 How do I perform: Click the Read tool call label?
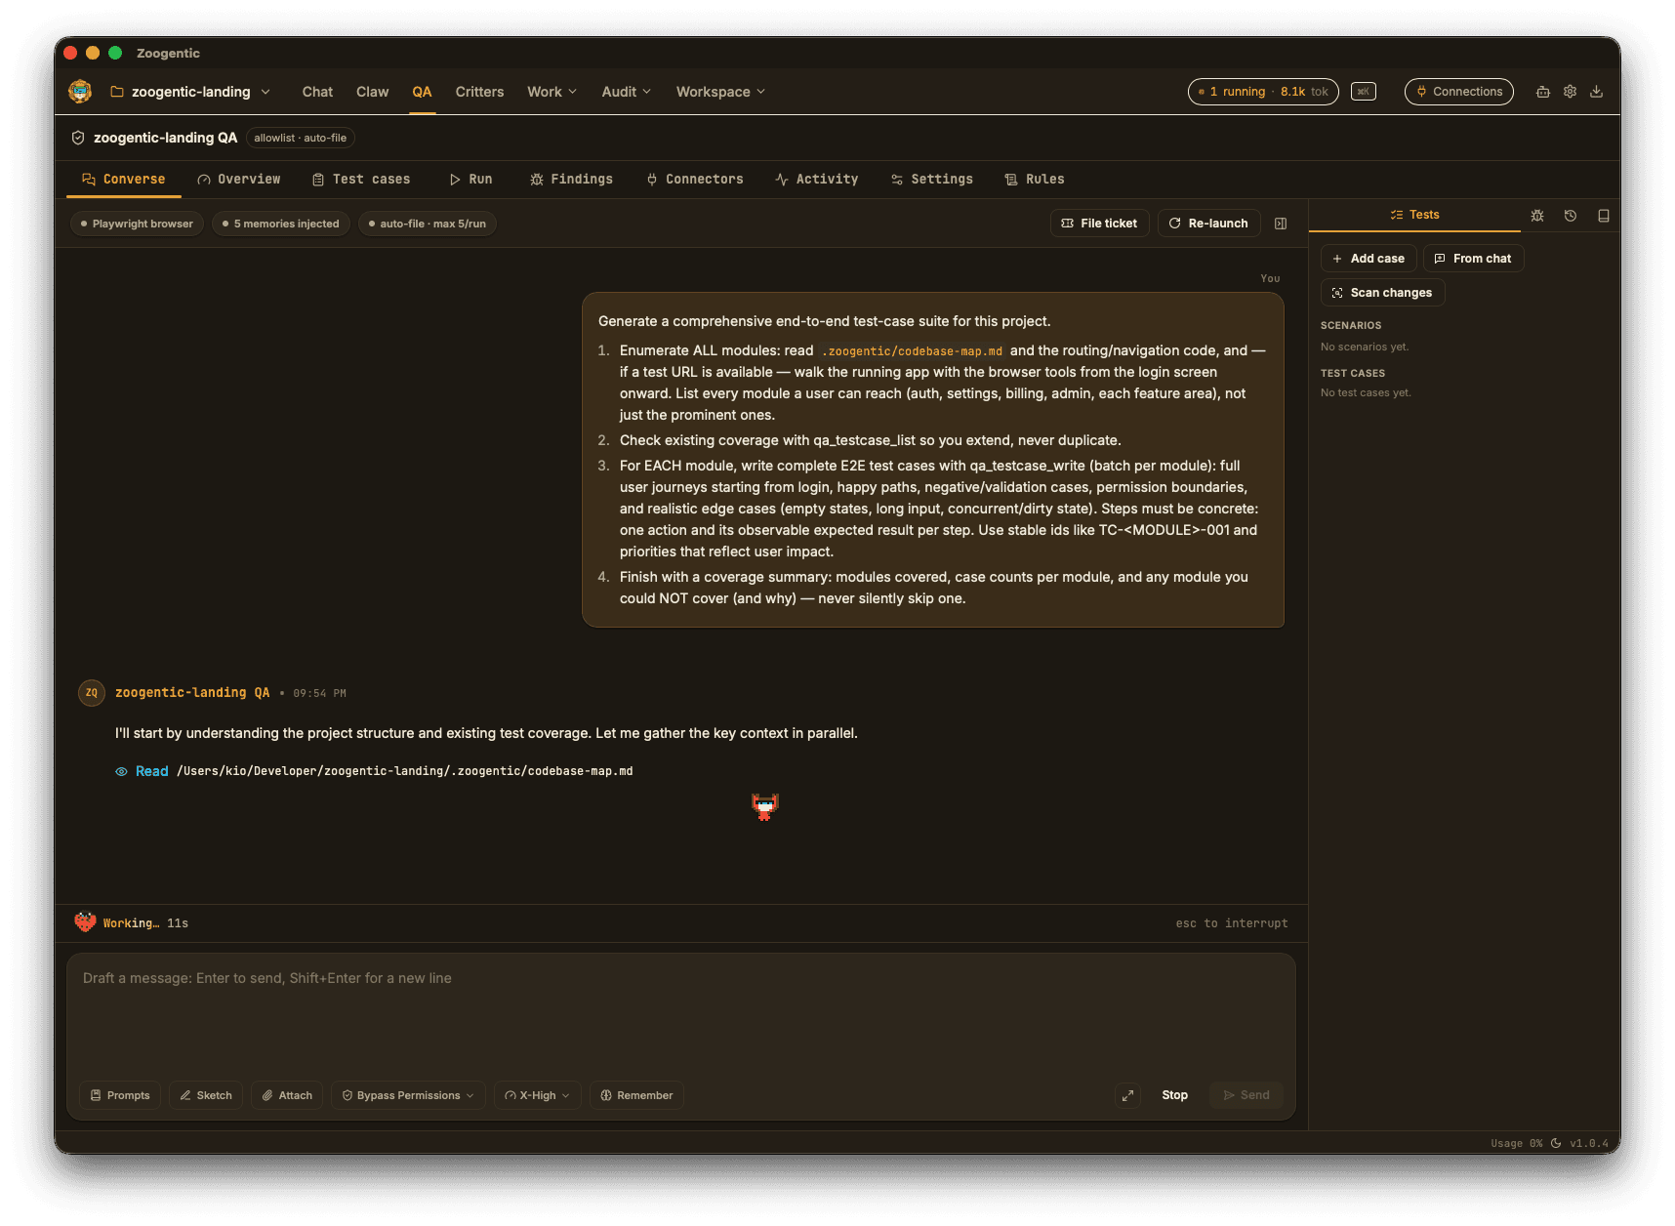(151, 771)
